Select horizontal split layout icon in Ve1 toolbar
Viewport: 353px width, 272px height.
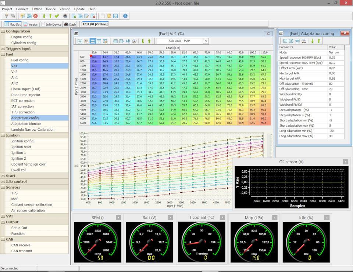tap(93, 41)
